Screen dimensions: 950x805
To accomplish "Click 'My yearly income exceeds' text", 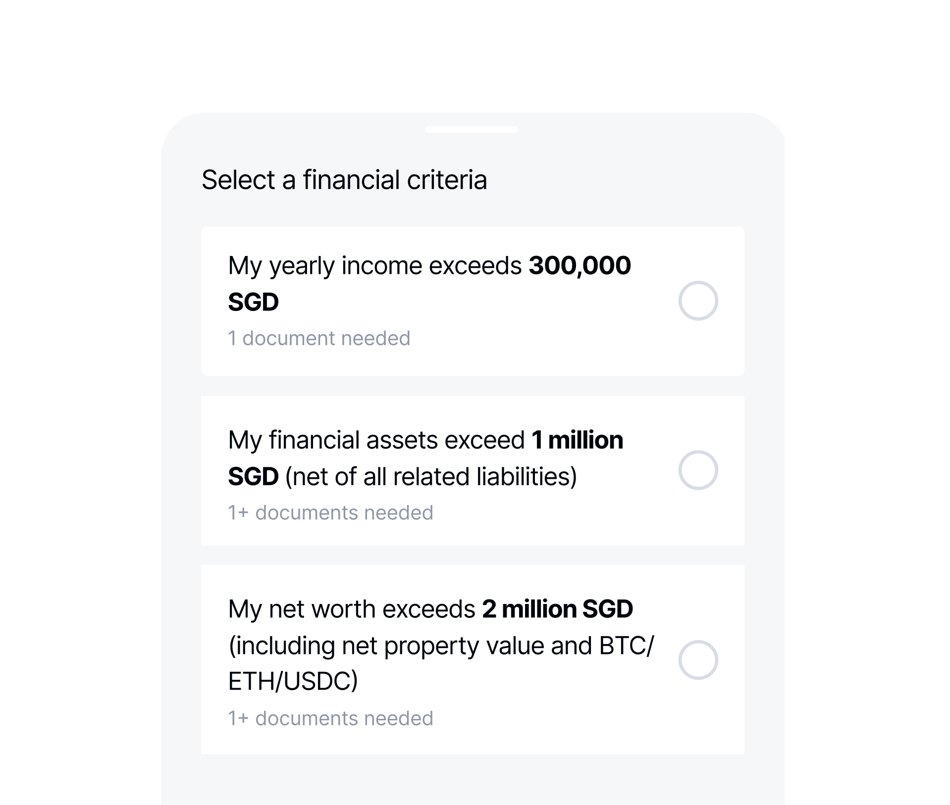I will [374, 265].
